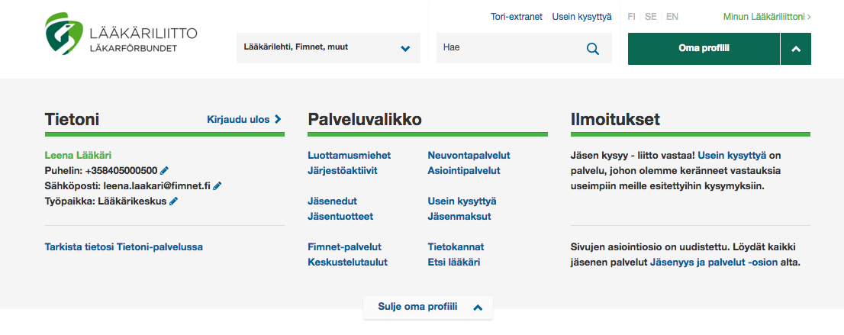Screen dimensions: 844x335
Task: Click the arrow next to Kirjaudu ulos
Action: pos(278,120)
